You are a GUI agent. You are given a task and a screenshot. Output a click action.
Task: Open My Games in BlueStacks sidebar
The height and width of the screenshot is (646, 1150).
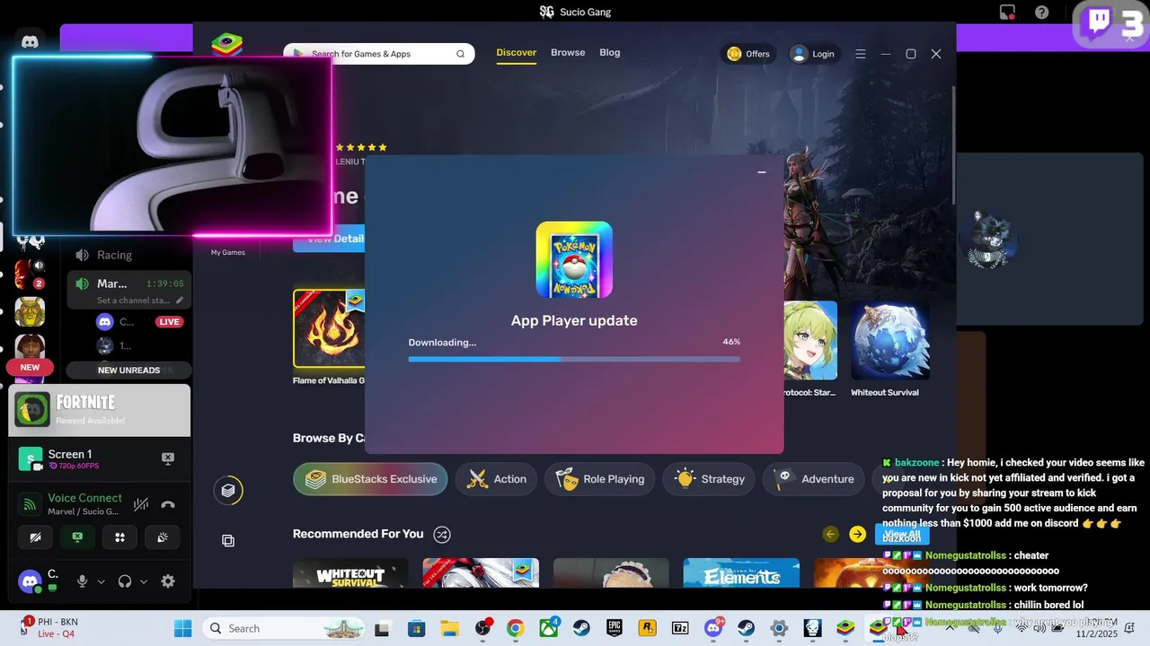click(x=228, y=252)
